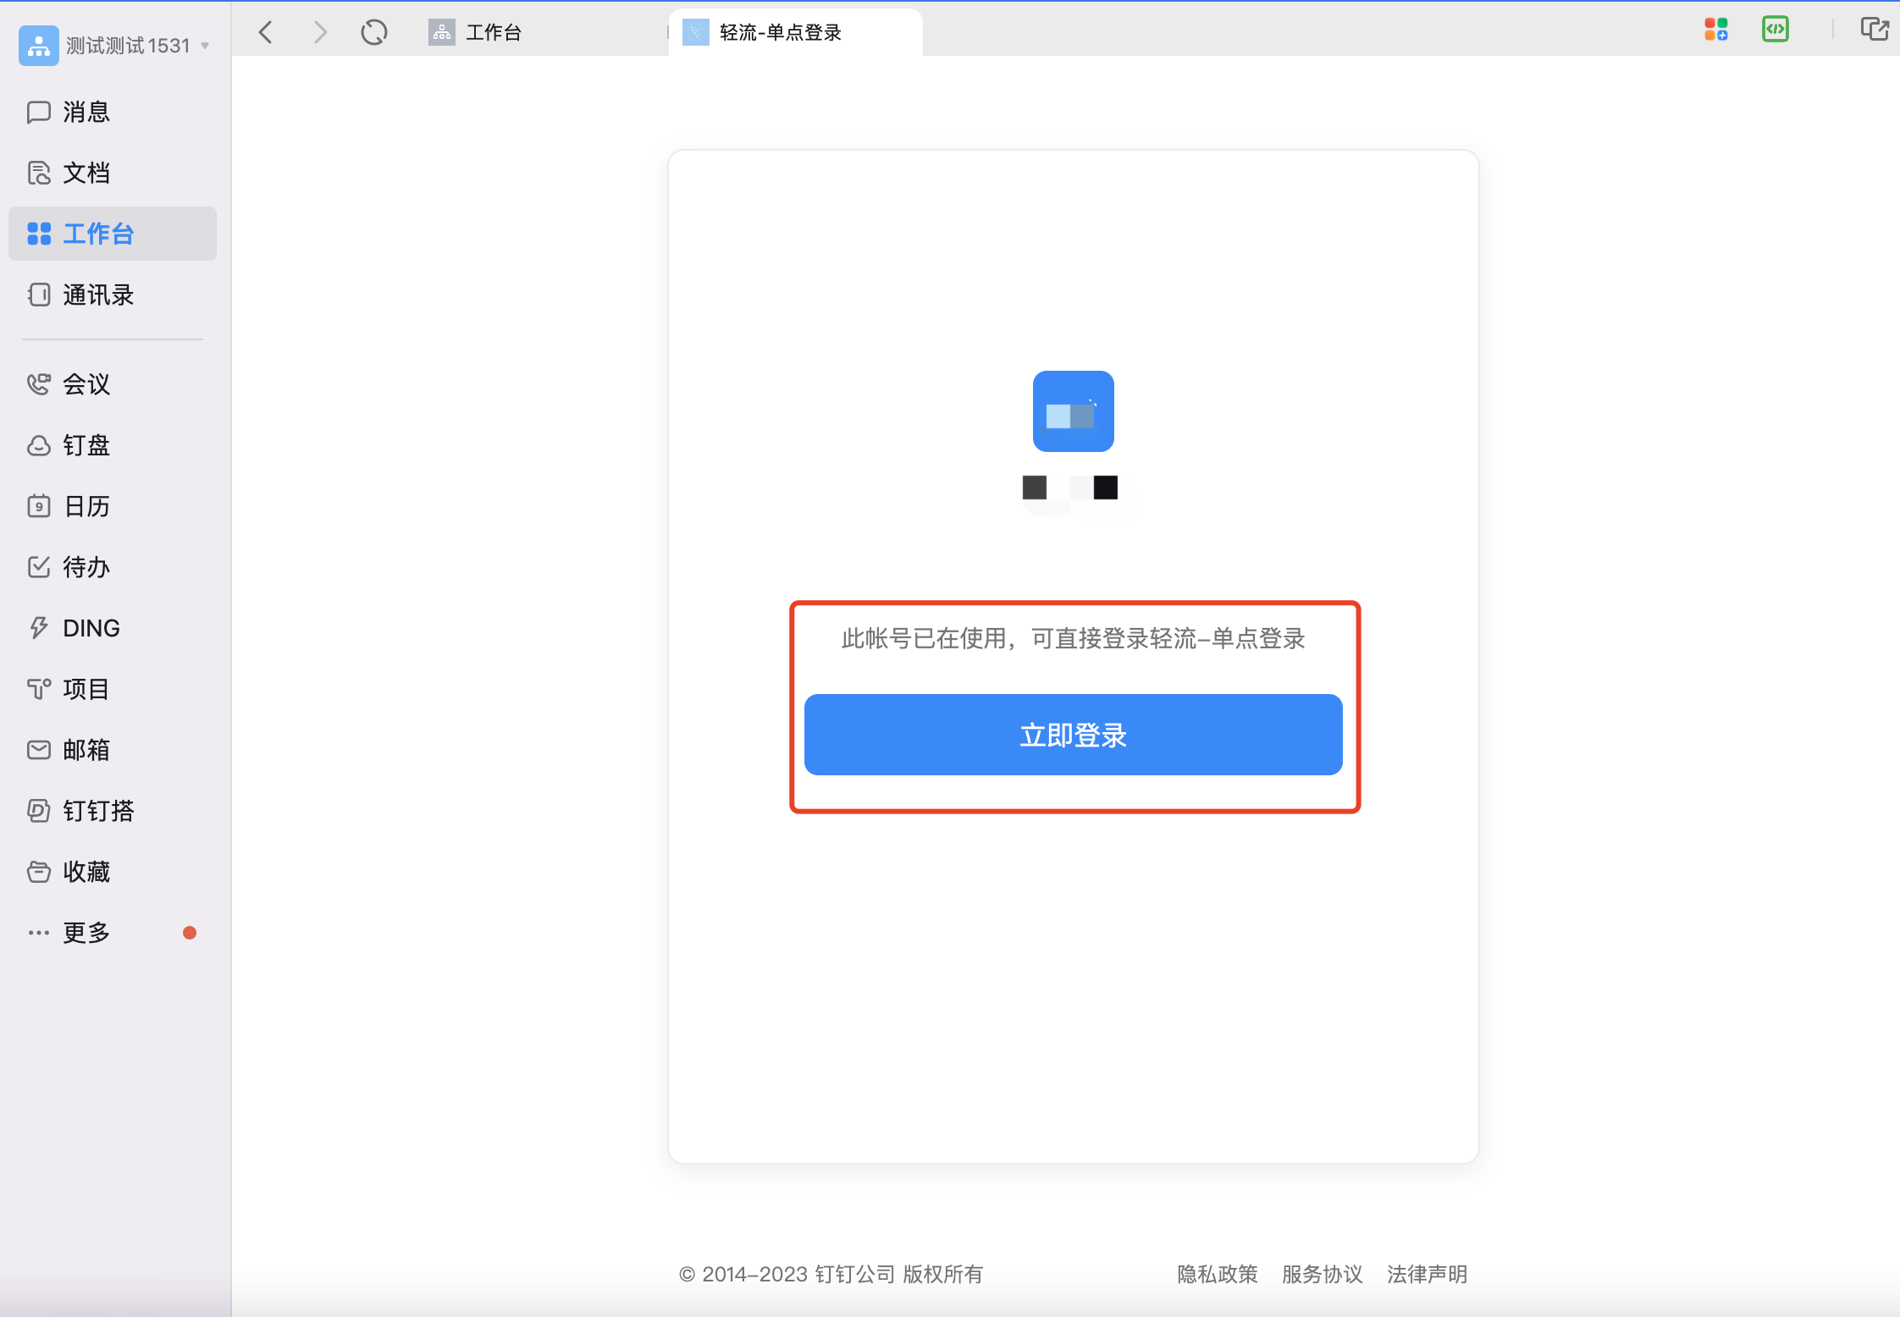This screenshot has width=1900, height=1317.
Task: Click the blue account avatar in login card
Action: pos(1074,411)
